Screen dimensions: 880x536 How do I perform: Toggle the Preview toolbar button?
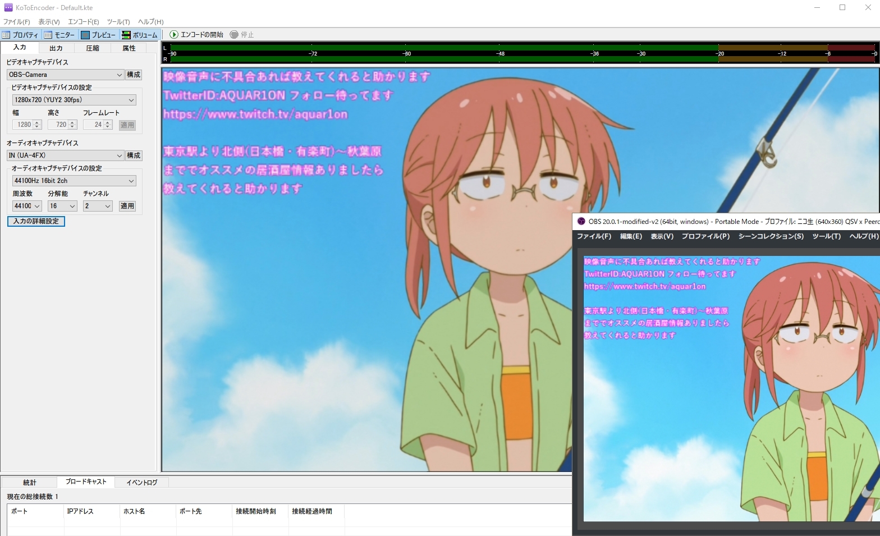99,35
